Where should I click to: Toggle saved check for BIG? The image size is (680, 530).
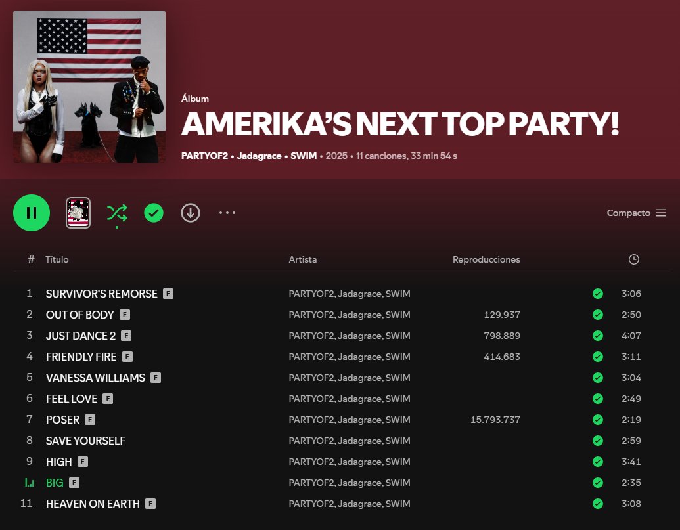point(598,483)
